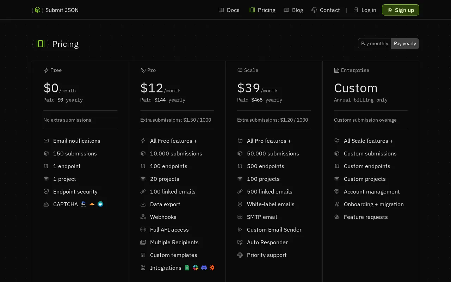The width and height of the screenshot is (451, 282).
Task: Click the $0 price in Free plan
Action: [51, 88]
